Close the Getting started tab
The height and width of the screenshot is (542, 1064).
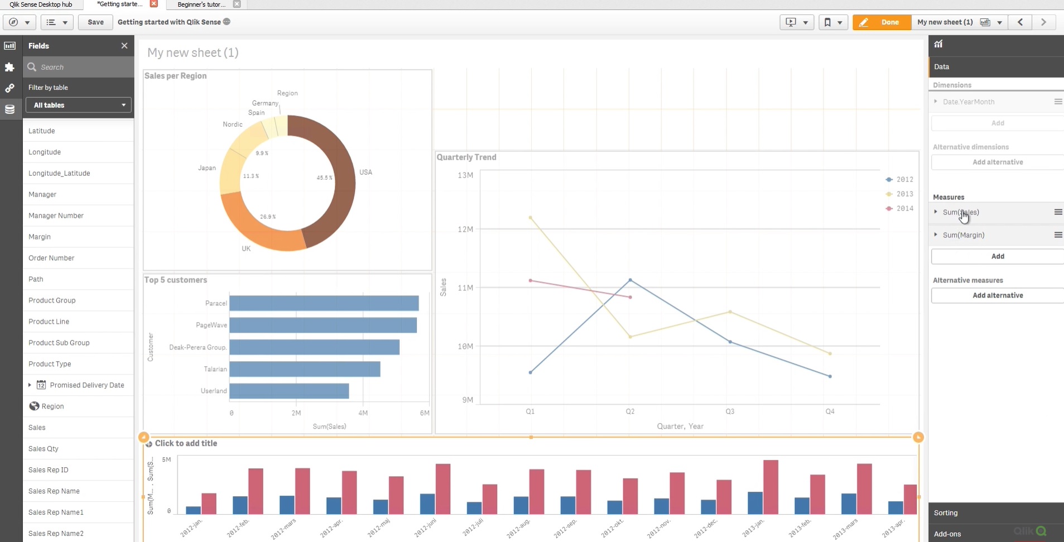[x=154, y=4]
